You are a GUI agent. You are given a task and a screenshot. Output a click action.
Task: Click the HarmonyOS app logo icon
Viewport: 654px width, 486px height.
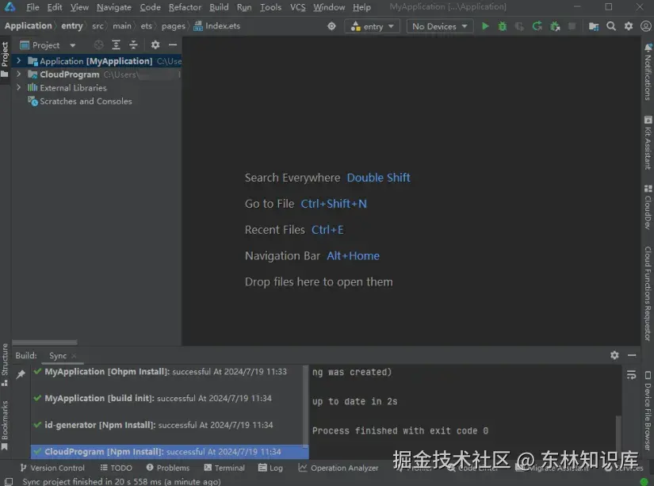[x=10, y=7]
